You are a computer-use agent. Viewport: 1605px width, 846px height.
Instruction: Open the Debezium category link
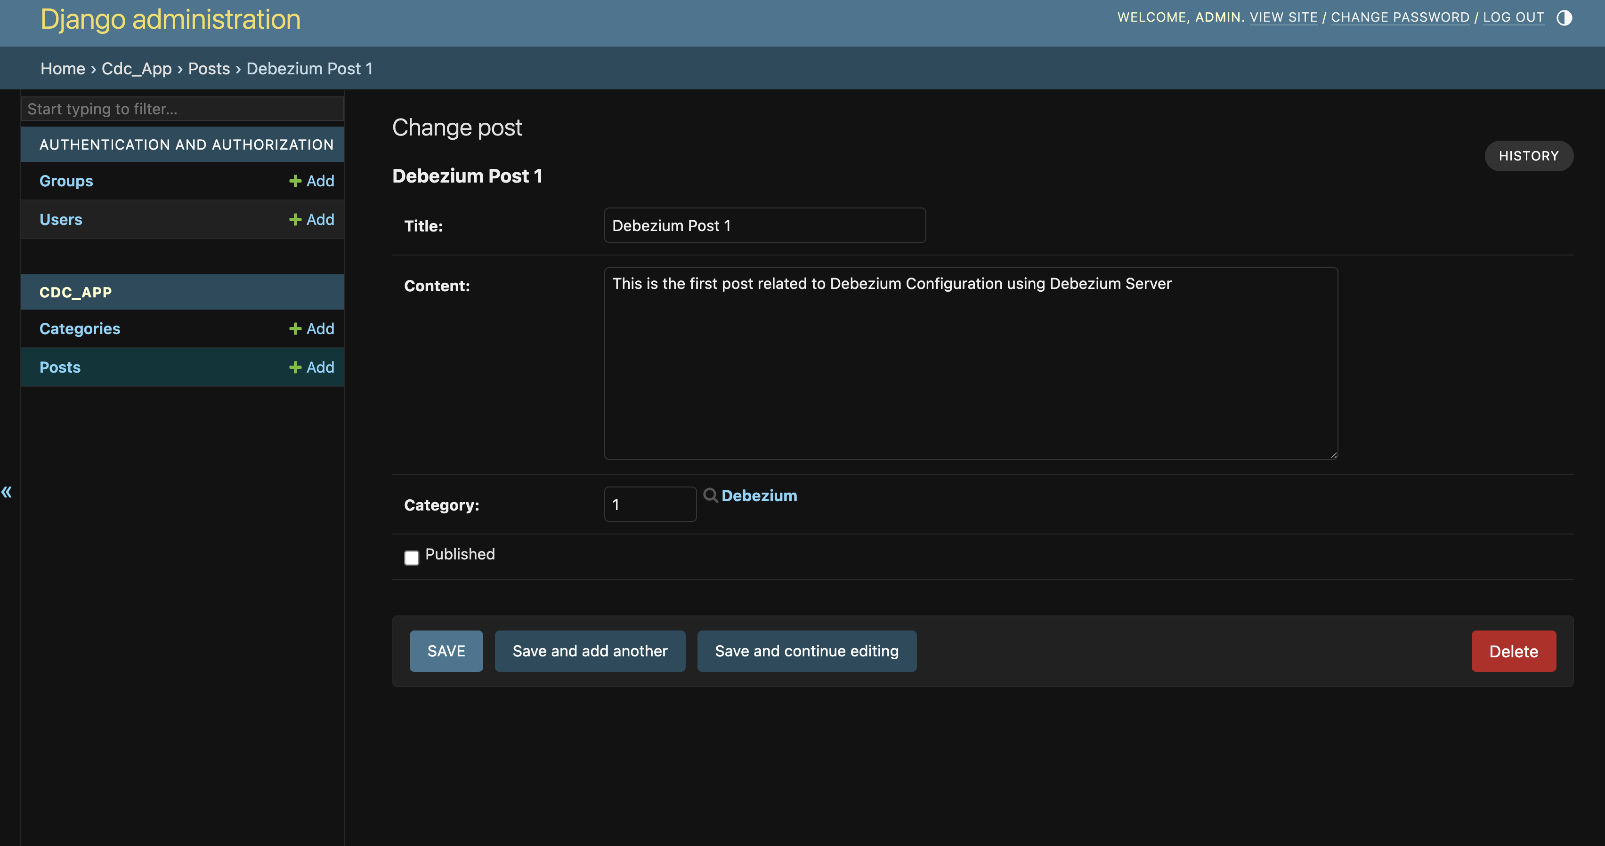point(759,495)
